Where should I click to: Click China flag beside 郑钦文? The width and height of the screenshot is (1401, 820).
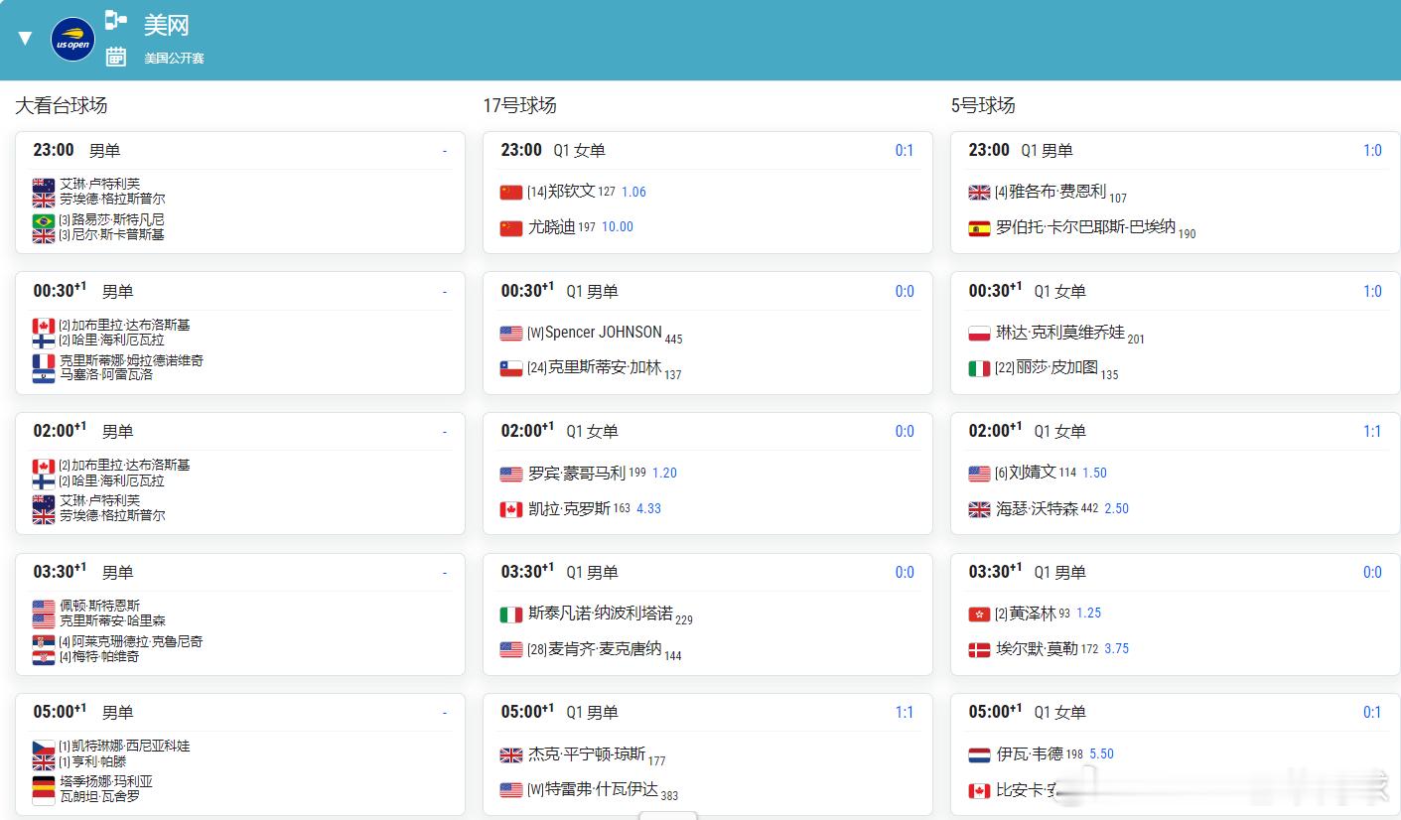(x=511, y=193)
